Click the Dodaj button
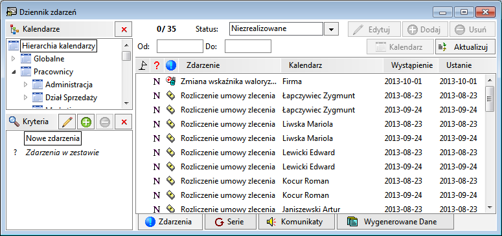The image size is (502, 236). pos(425,30)
